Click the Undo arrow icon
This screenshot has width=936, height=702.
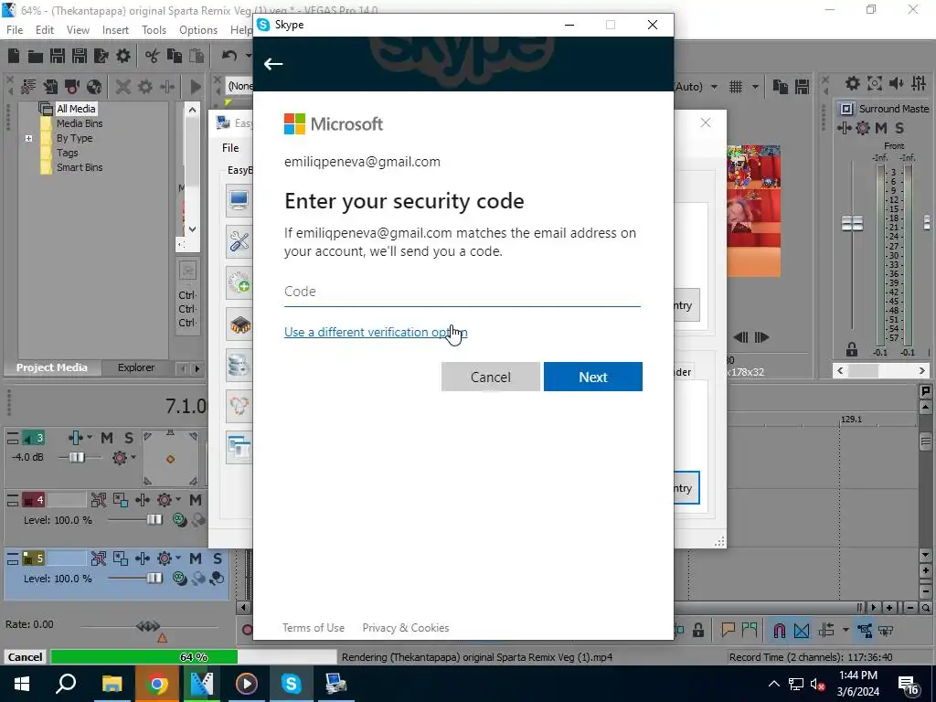(x=229, y=56)
